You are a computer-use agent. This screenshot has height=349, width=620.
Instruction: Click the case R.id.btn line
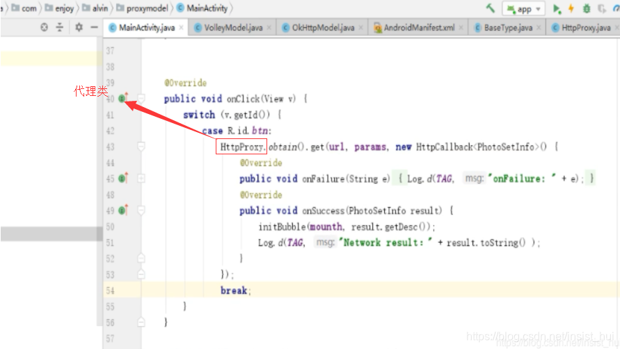tap(237, 131)
